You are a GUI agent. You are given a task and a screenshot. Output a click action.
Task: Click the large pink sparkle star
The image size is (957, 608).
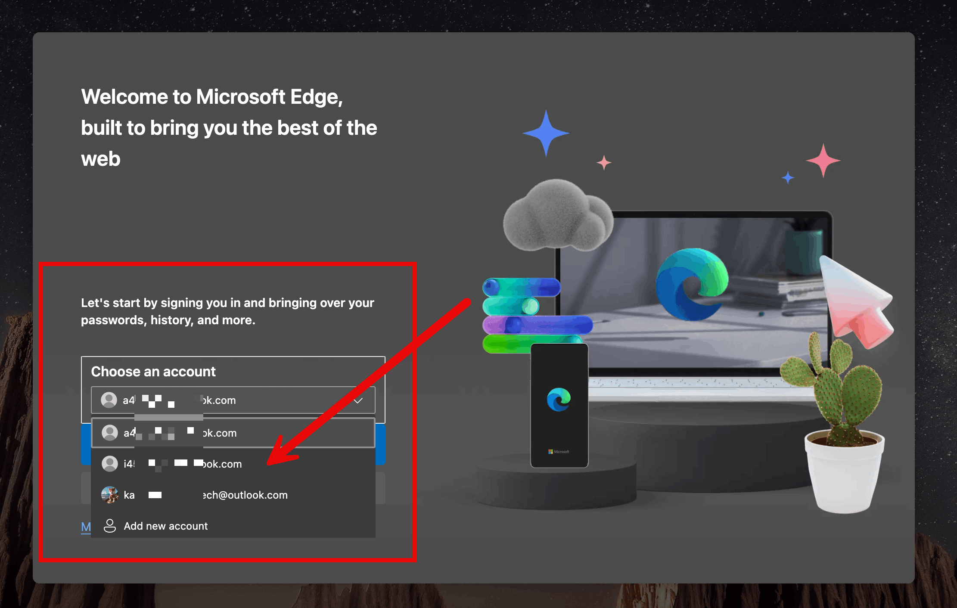coord(823,161)
